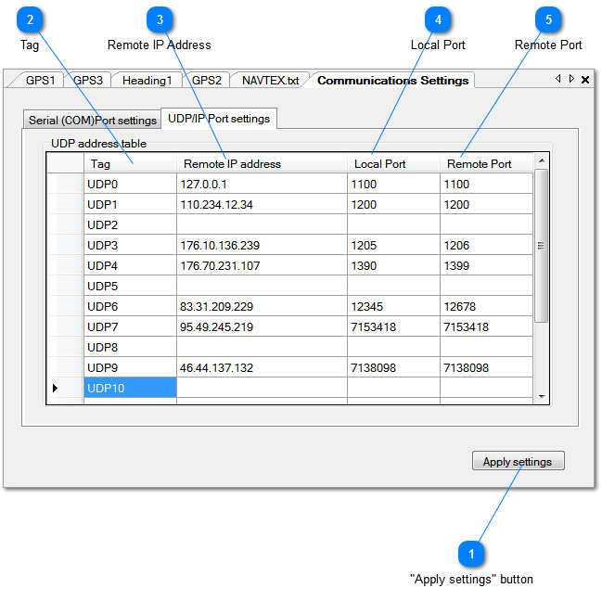Select the UDP2 tag cell
Viewport: 602px width, 601px height.
tap(130, 224)
